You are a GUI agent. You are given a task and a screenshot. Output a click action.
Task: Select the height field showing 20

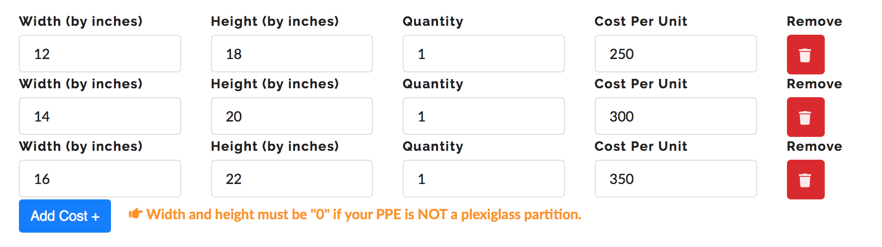[292, 116]
